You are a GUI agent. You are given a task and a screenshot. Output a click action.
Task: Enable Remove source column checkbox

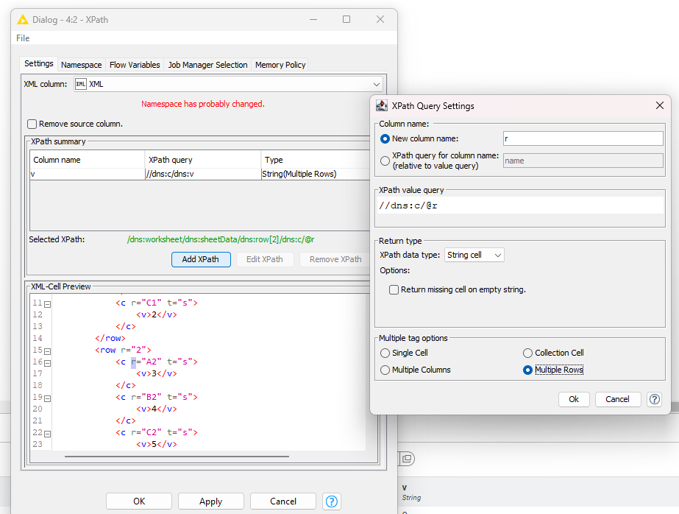click(x=32, y=124)
